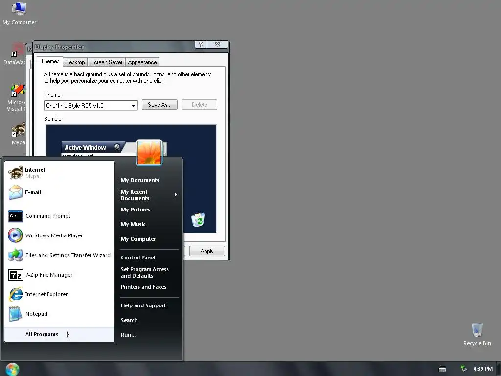Viewport: 501px width, 376px height.
Task: Click the DataWa desktop shortcut icon
Action: (18, 49)
